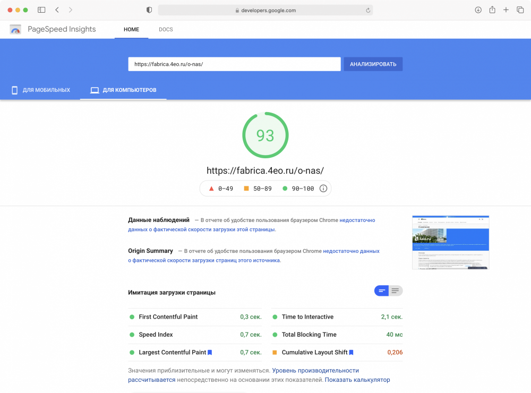
Task: Switch to the DOCS tab
Action: point(166,30)
